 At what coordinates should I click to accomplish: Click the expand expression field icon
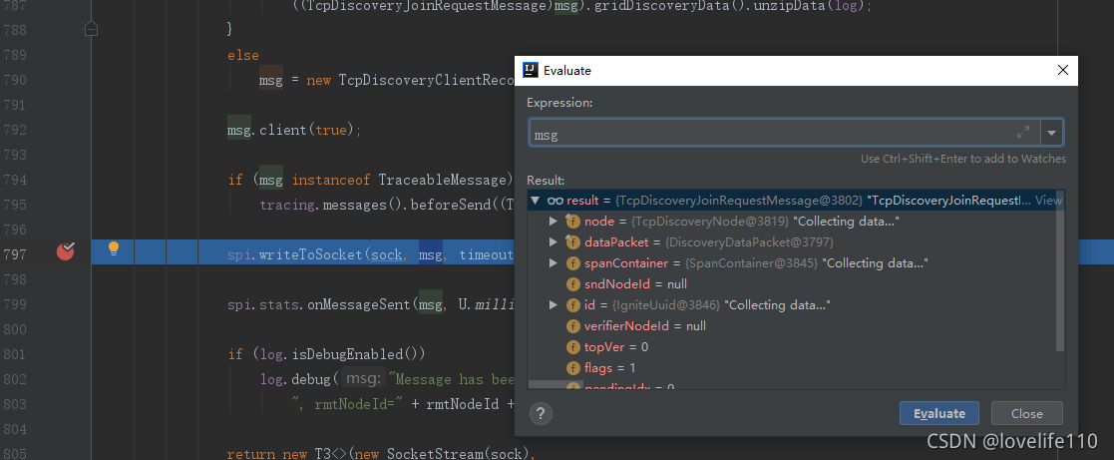[1022, 133]
